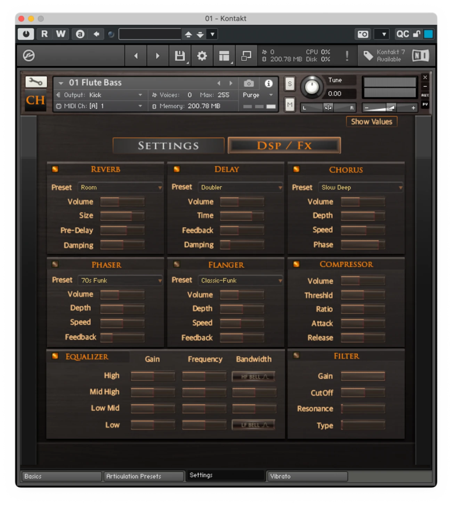This screenshot has width=452, height=505.
Task: Toggle the Filter effect power button
Action: point(296,355)
